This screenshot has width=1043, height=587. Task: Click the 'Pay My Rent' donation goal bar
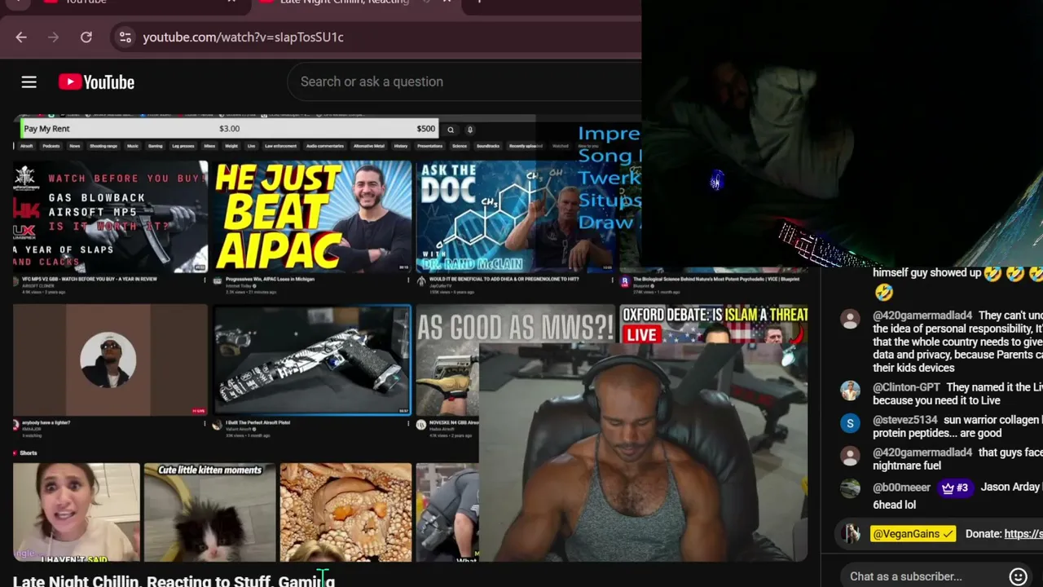click(230, 129)
